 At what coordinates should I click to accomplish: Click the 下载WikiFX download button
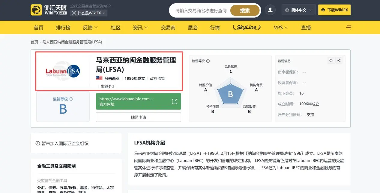[334, 10]
